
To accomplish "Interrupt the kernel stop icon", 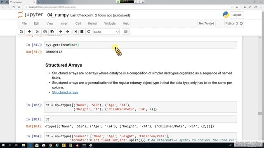I will [x=82, y=32].
